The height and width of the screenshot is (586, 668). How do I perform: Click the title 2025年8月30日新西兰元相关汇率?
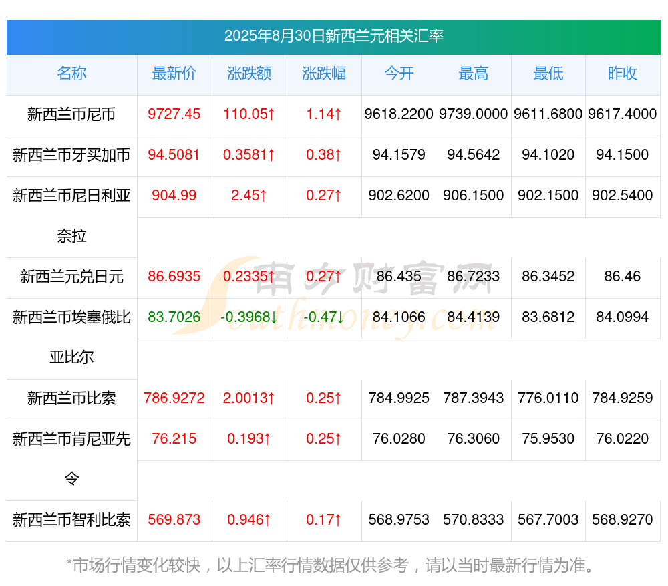(333, 36)
